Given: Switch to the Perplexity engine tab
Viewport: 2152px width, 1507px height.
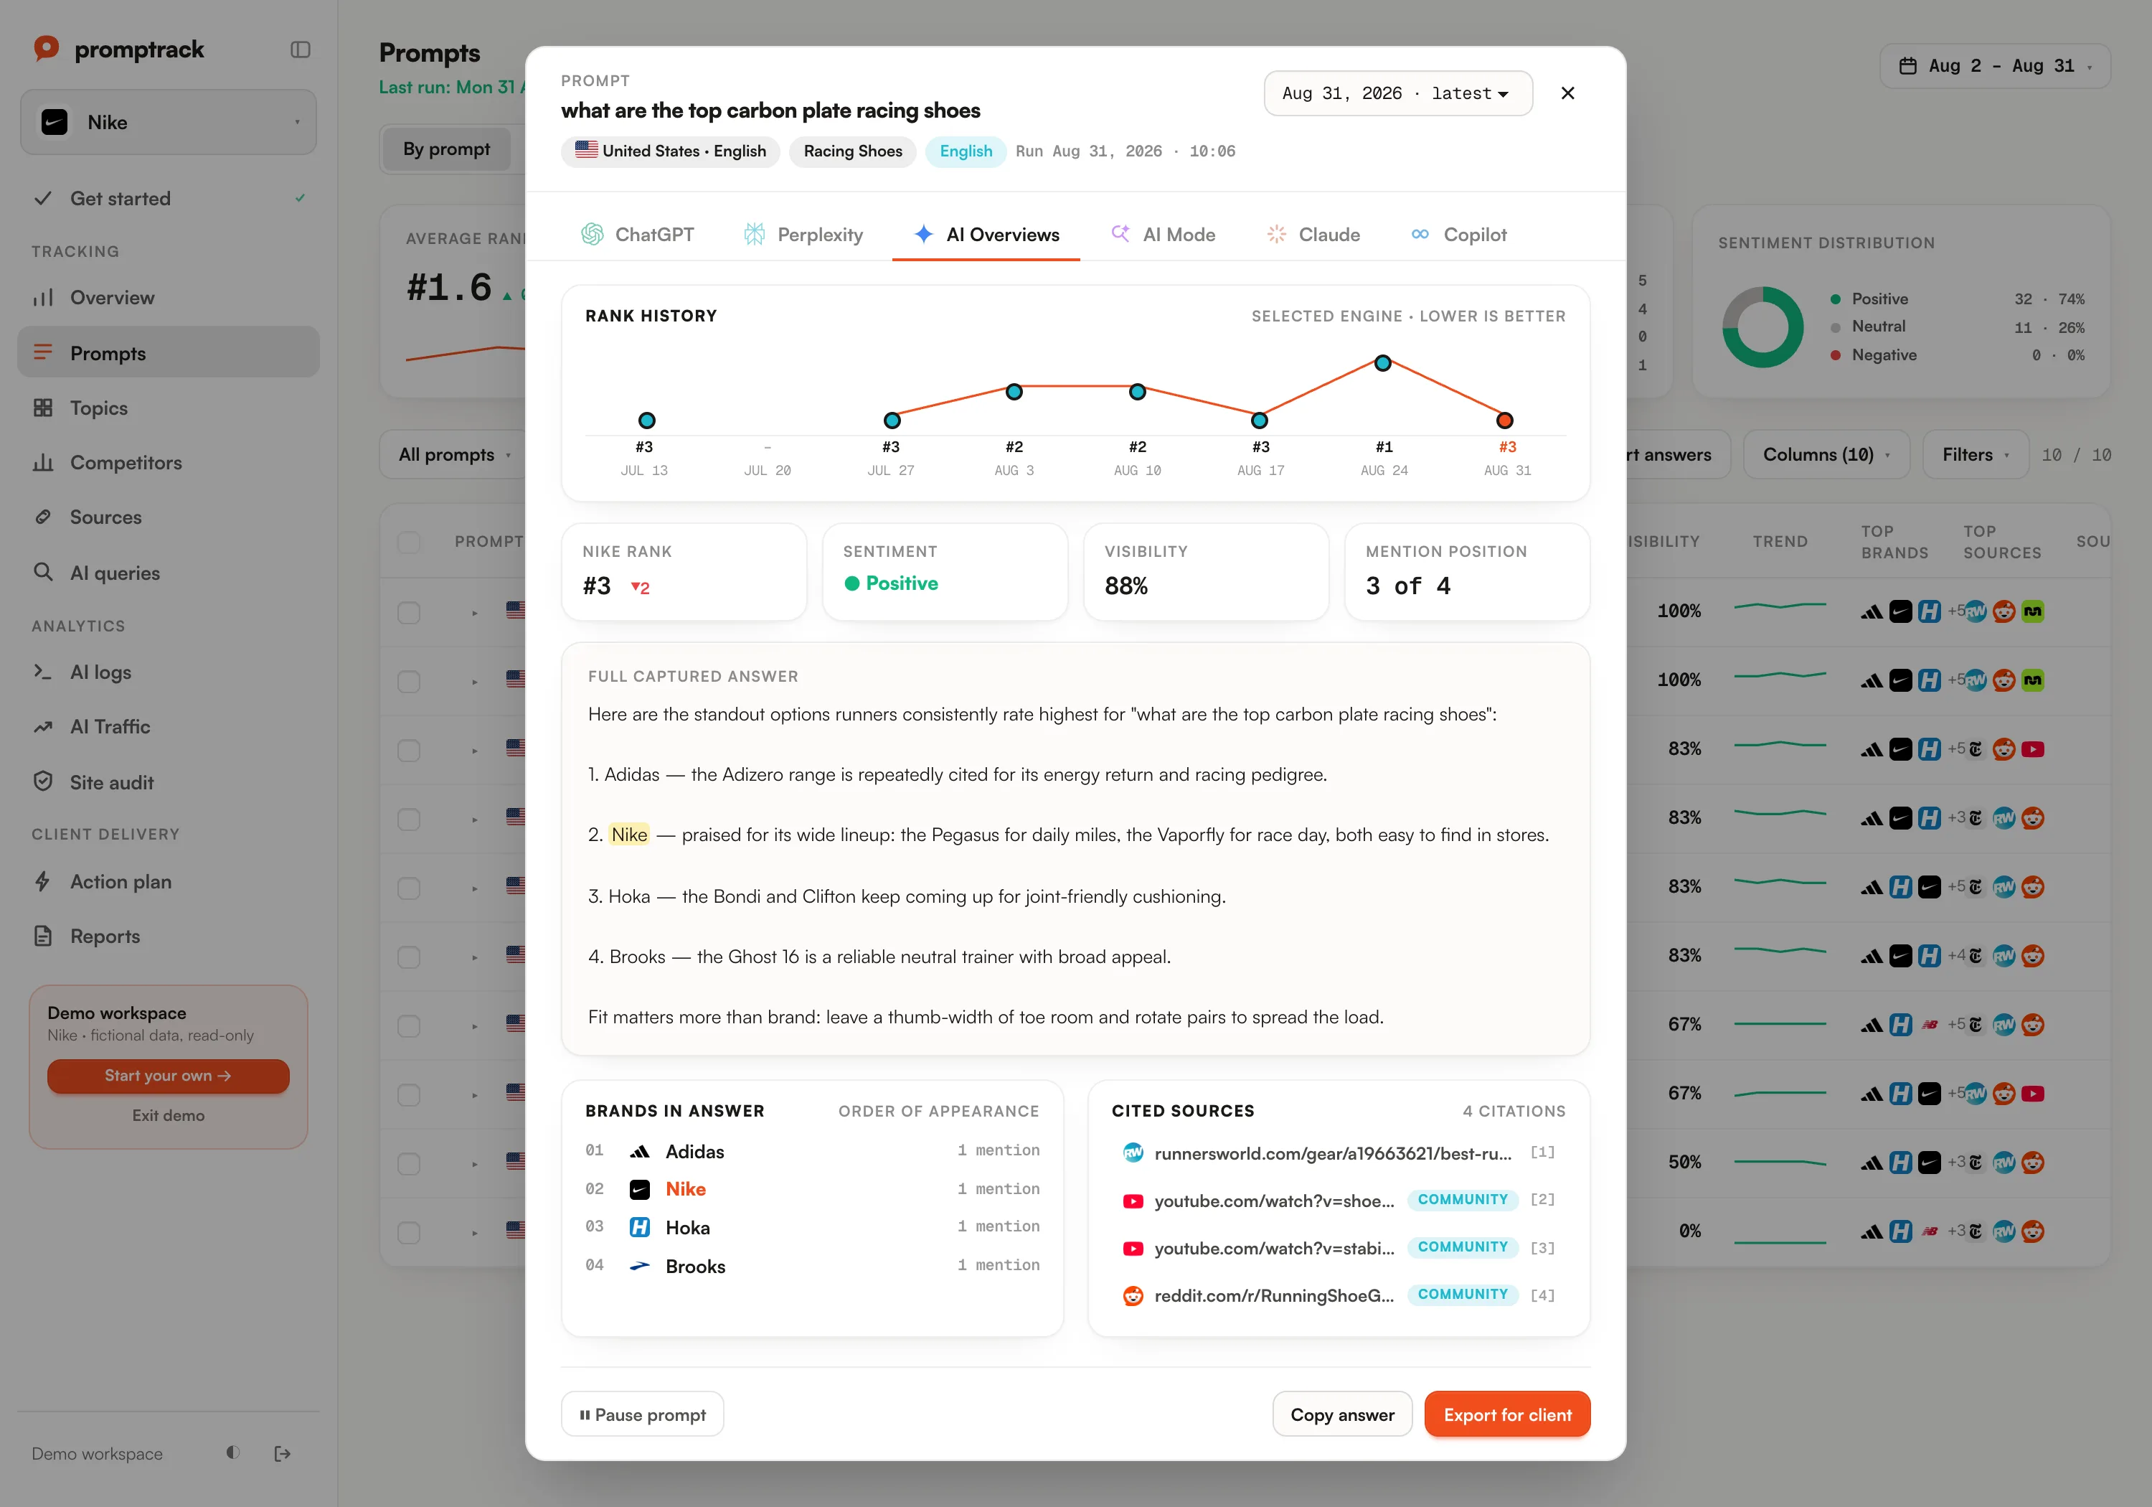Looking at the screenshot, I should 803,235.
